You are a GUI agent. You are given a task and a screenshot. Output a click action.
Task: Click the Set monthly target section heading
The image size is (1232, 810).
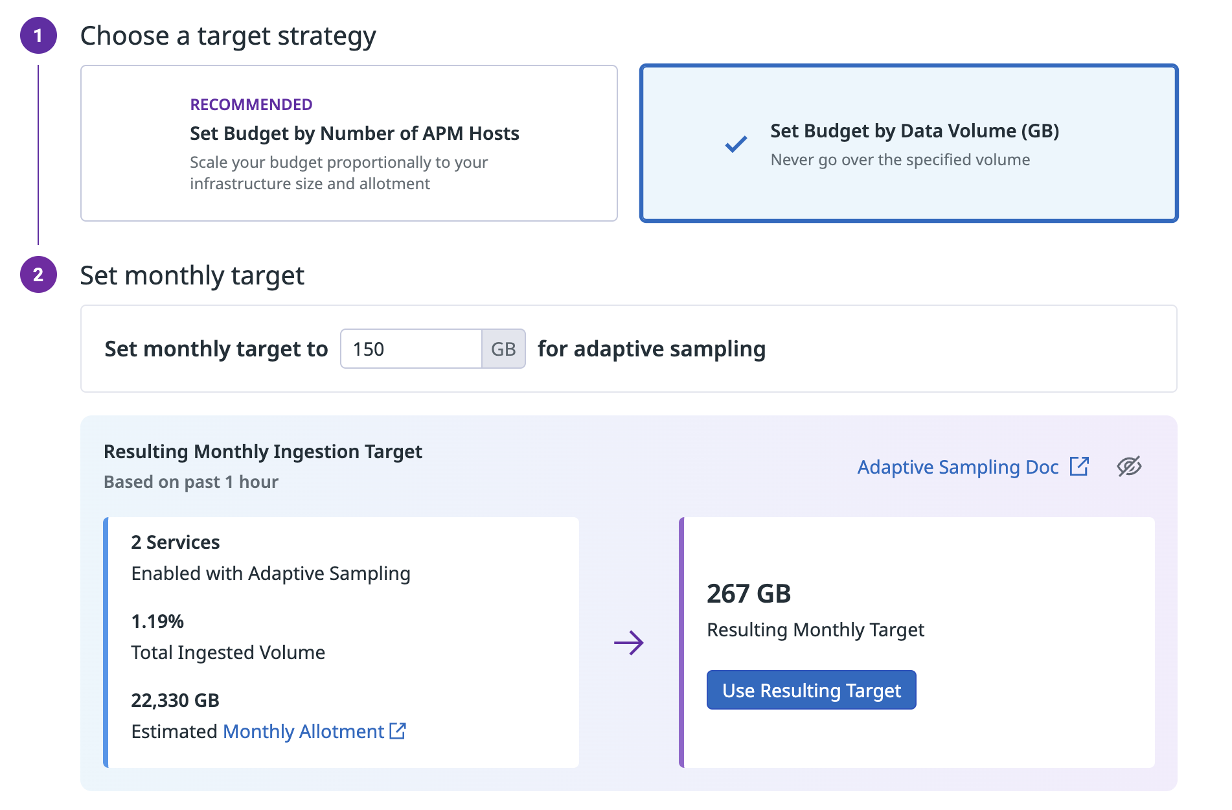(192, 275)
